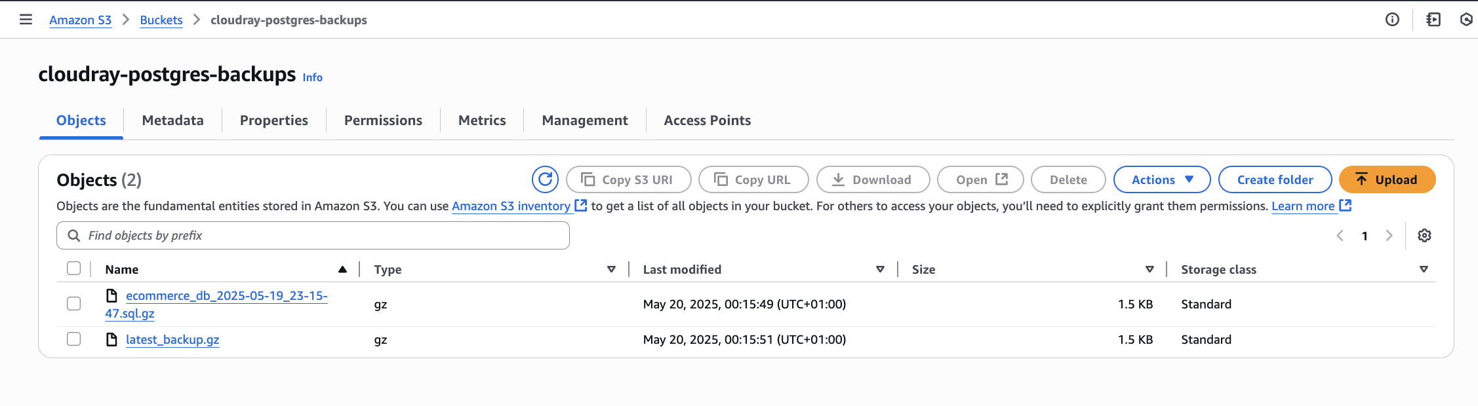Screen dimensions: 1478x406
Task: Click the find objects by prefix field
Action: (313, 235)
